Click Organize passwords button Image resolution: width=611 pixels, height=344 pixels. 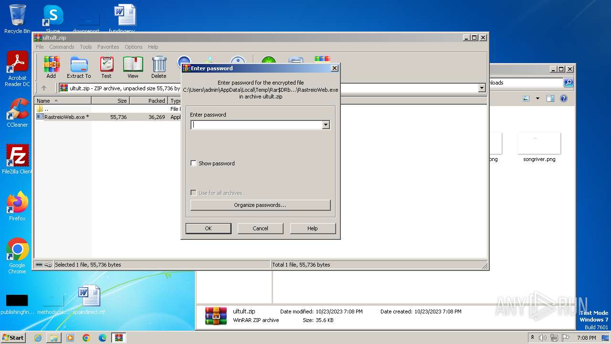pyautogui.click(x=260, y=205)
